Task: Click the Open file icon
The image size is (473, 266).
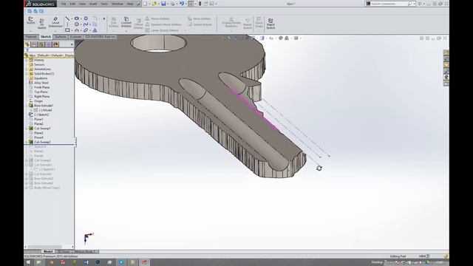Action: pos(154,4)
